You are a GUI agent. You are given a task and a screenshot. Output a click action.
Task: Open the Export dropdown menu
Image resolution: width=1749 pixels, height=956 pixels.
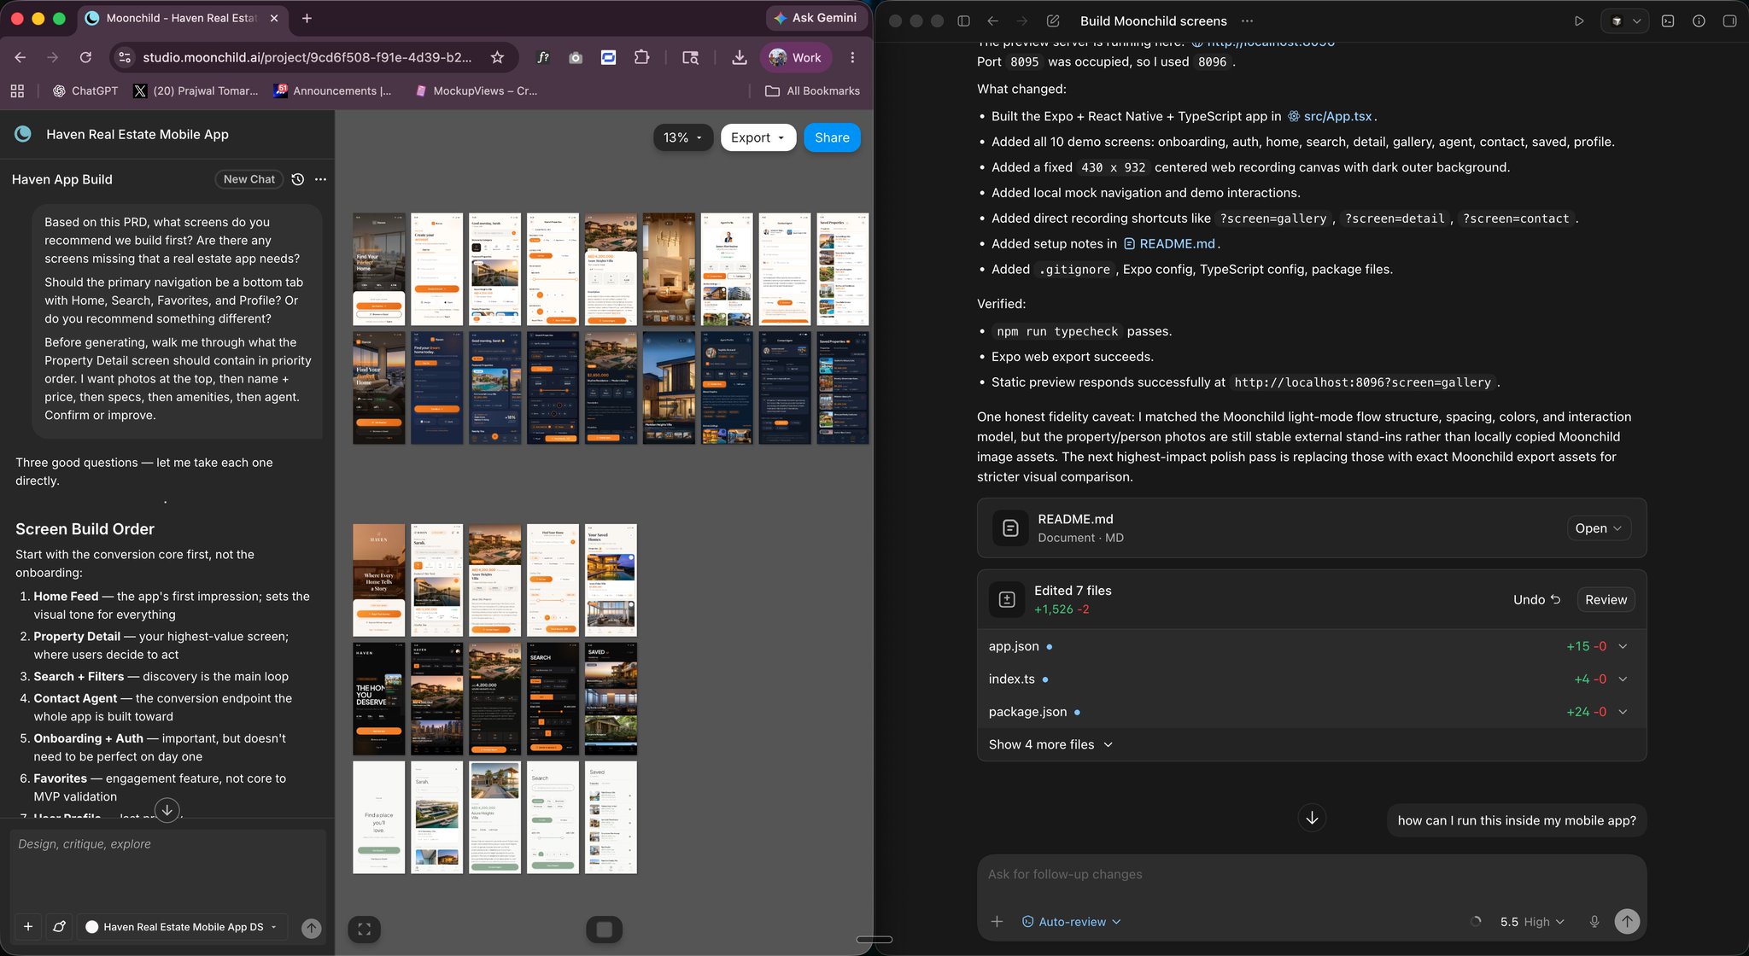coord(758,137)
